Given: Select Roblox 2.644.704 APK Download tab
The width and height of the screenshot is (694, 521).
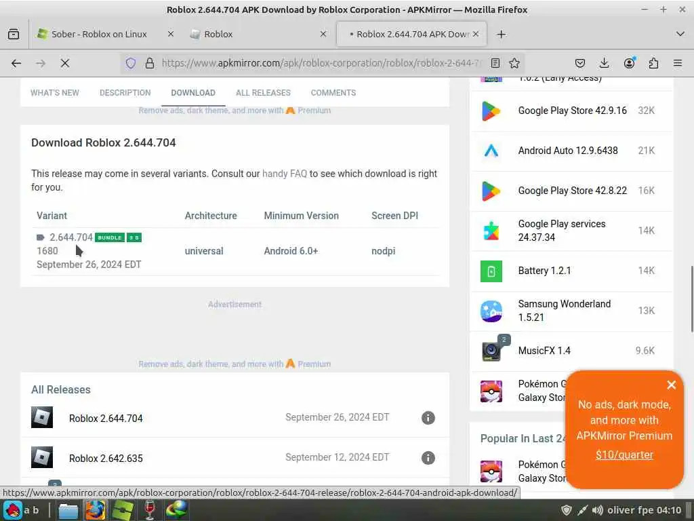Looking at the screenshot, I should point(412,34).
